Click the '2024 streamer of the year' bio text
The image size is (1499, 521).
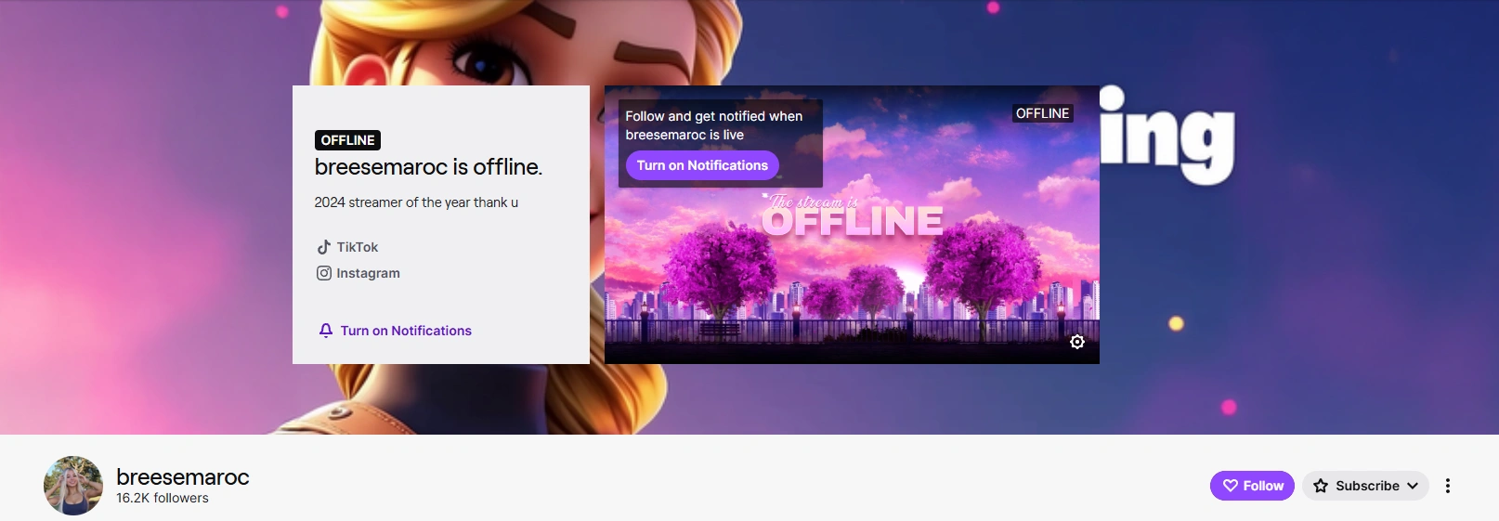pyautogui.click(x=416, y=202)
